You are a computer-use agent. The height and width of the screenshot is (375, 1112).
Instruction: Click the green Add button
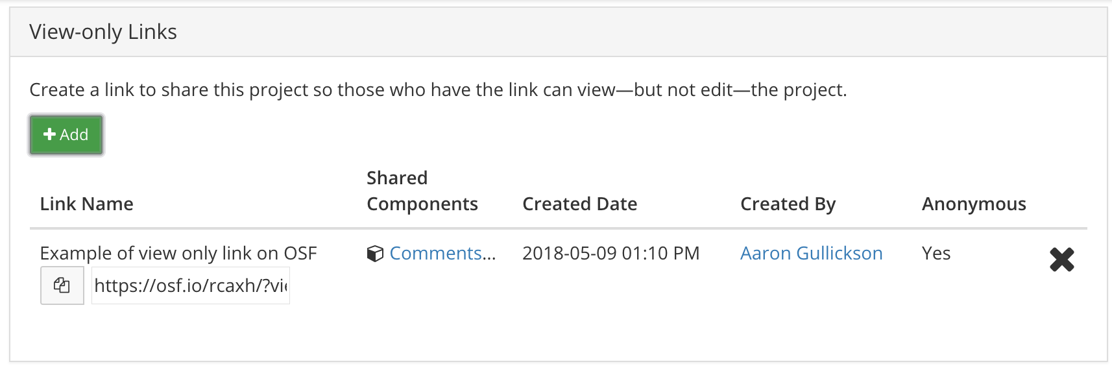pyautogui.click(x=66, y=135)
